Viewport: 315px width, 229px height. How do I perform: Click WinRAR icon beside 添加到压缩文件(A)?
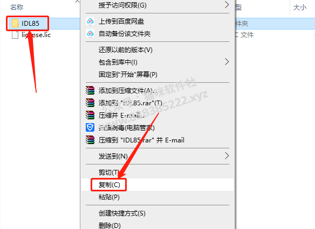[x=90, y=90]
